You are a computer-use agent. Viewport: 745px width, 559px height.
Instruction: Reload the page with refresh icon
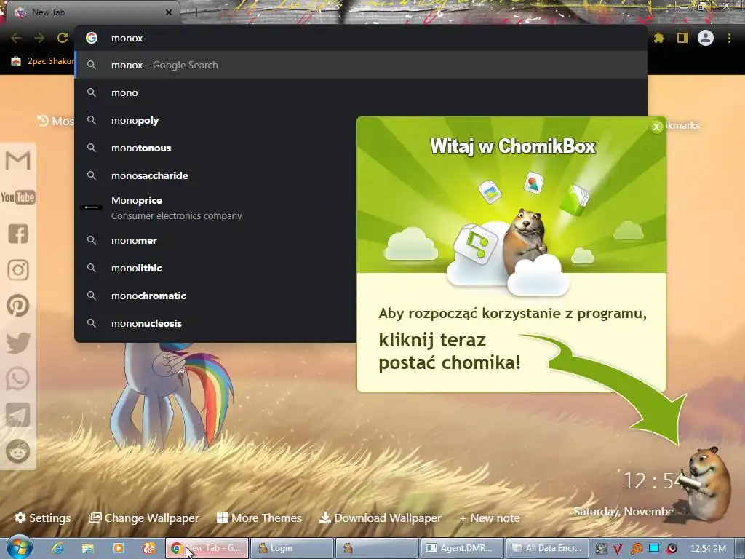click(63, 38)
